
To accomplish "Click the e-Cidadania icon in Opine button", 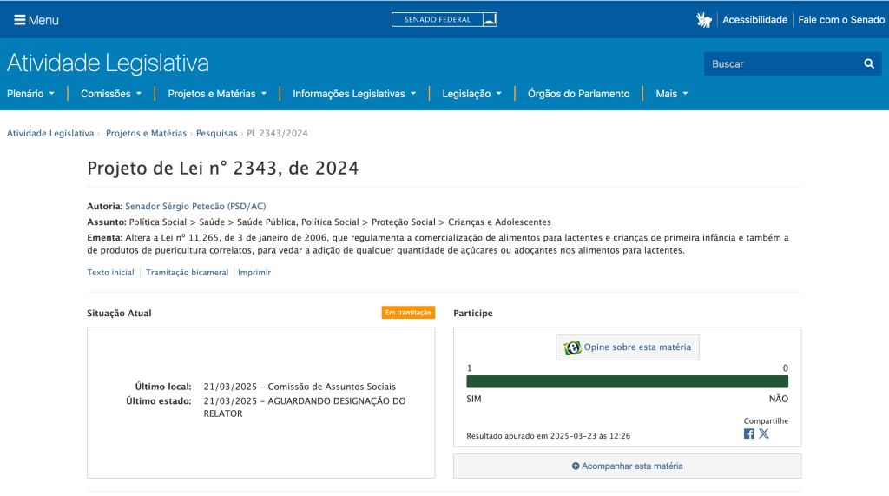I will [x=572, y=347].
